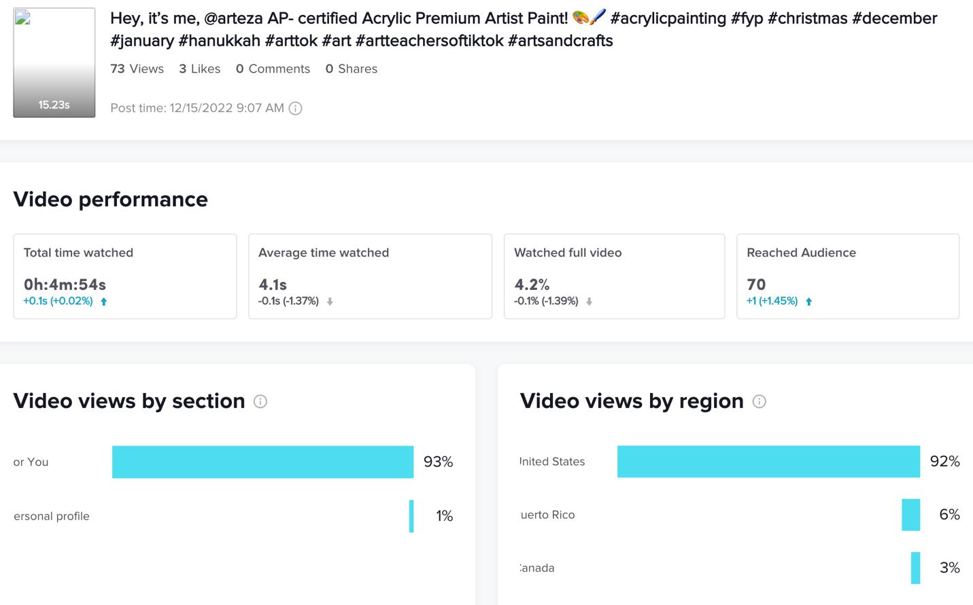
Task: Select the Average time watched card
Action: (370, 276)
